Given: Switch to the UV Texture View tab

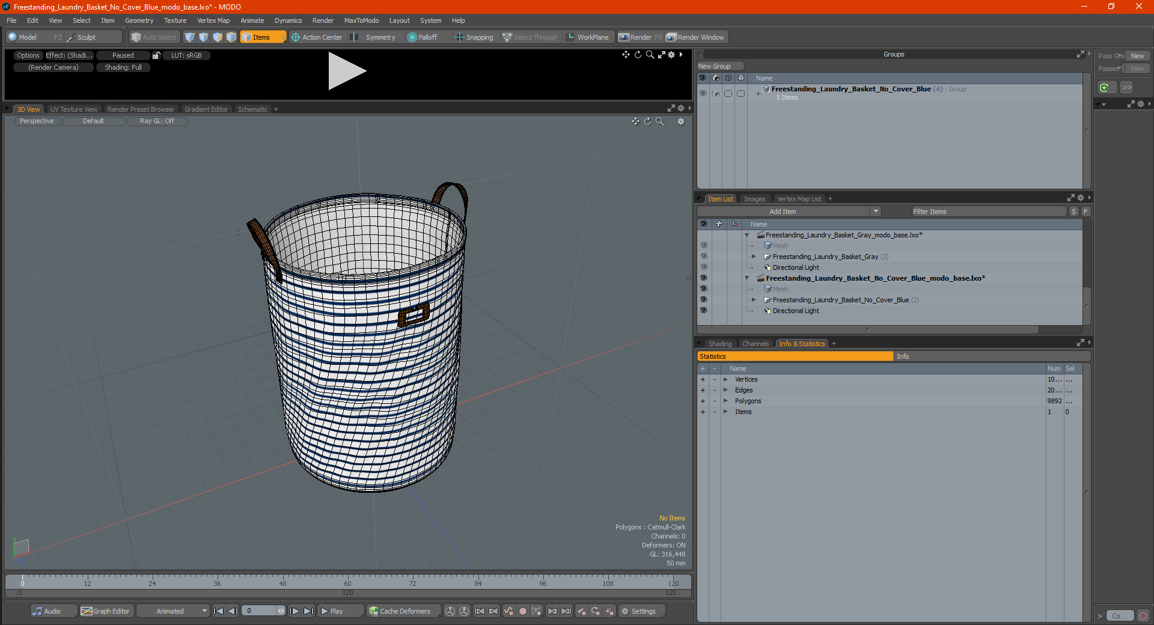Looking at the screenshot, I should [x=73, y=109].
